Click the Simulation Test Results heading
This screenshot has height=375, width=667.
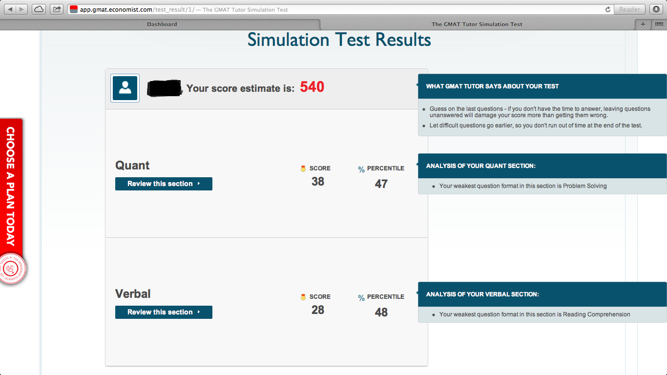pos(339,40)
